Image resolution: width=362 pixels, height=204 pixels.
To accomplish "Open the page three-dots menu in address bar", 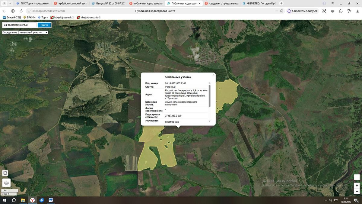I will 276,11.
